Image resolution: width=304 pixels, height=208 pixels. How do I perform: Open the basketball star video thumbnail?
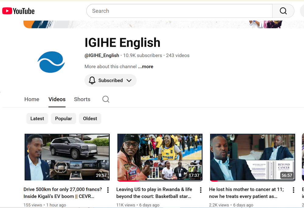click(160, 157)
